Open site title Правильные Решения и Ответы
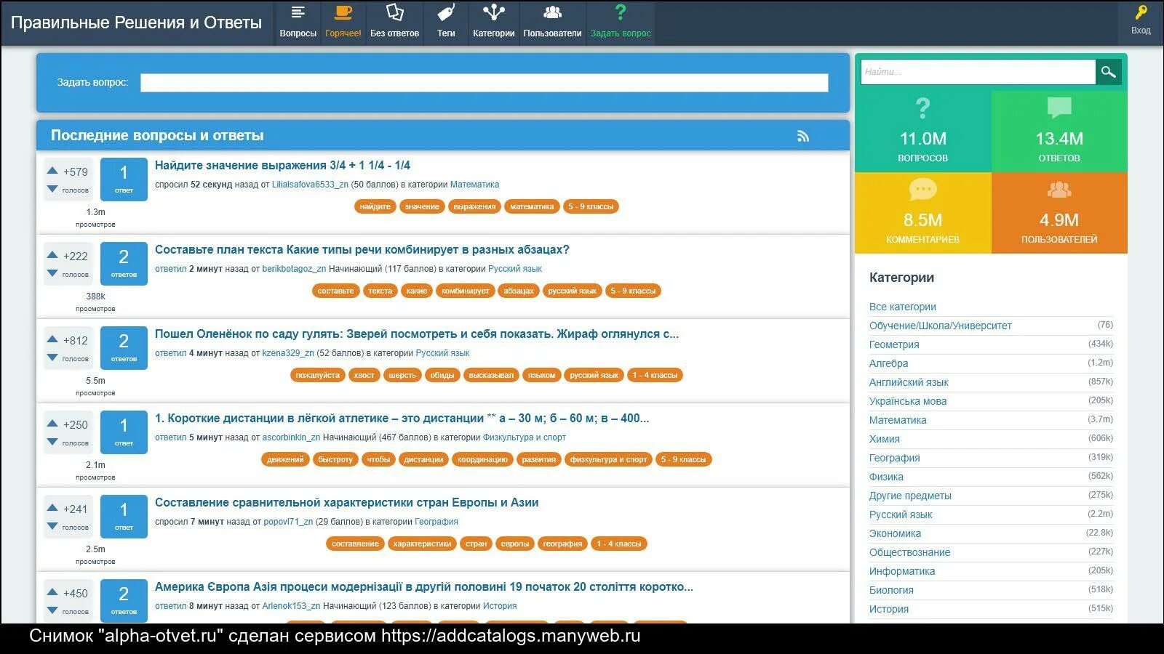Viewport: 1164px width, 654px height. 136,23
